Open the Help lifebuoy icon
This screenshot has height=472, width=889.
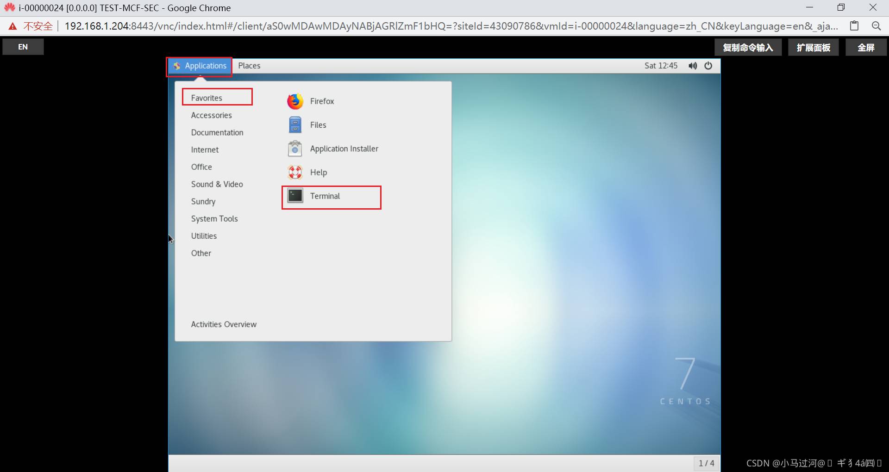(x=295, y=173)
